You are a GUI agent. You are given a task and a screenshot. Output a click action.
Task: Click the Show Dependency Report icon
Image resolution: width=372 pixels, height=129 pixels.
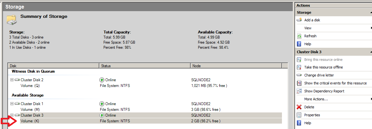299,91
